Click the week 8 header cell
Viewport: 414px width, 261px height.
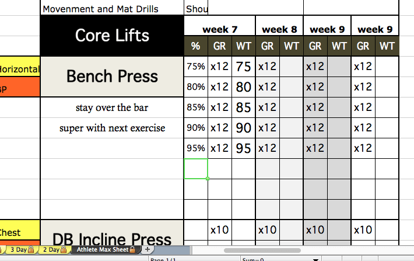point(279,26)
